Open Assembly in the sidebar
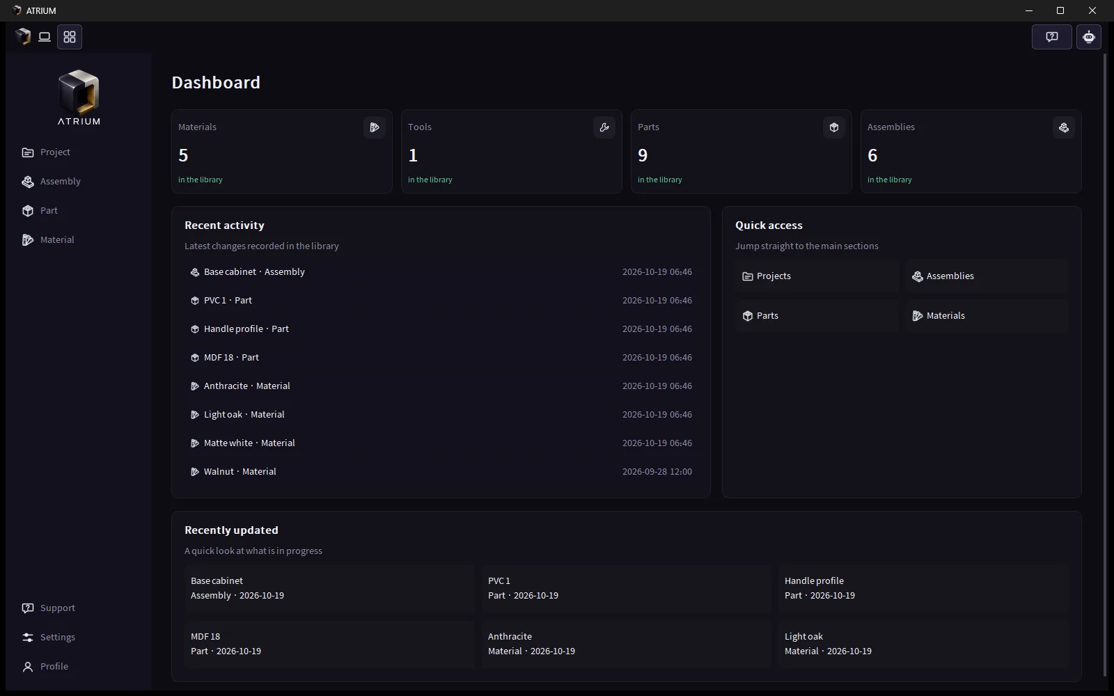1114x696 pixels. [78, 182]
